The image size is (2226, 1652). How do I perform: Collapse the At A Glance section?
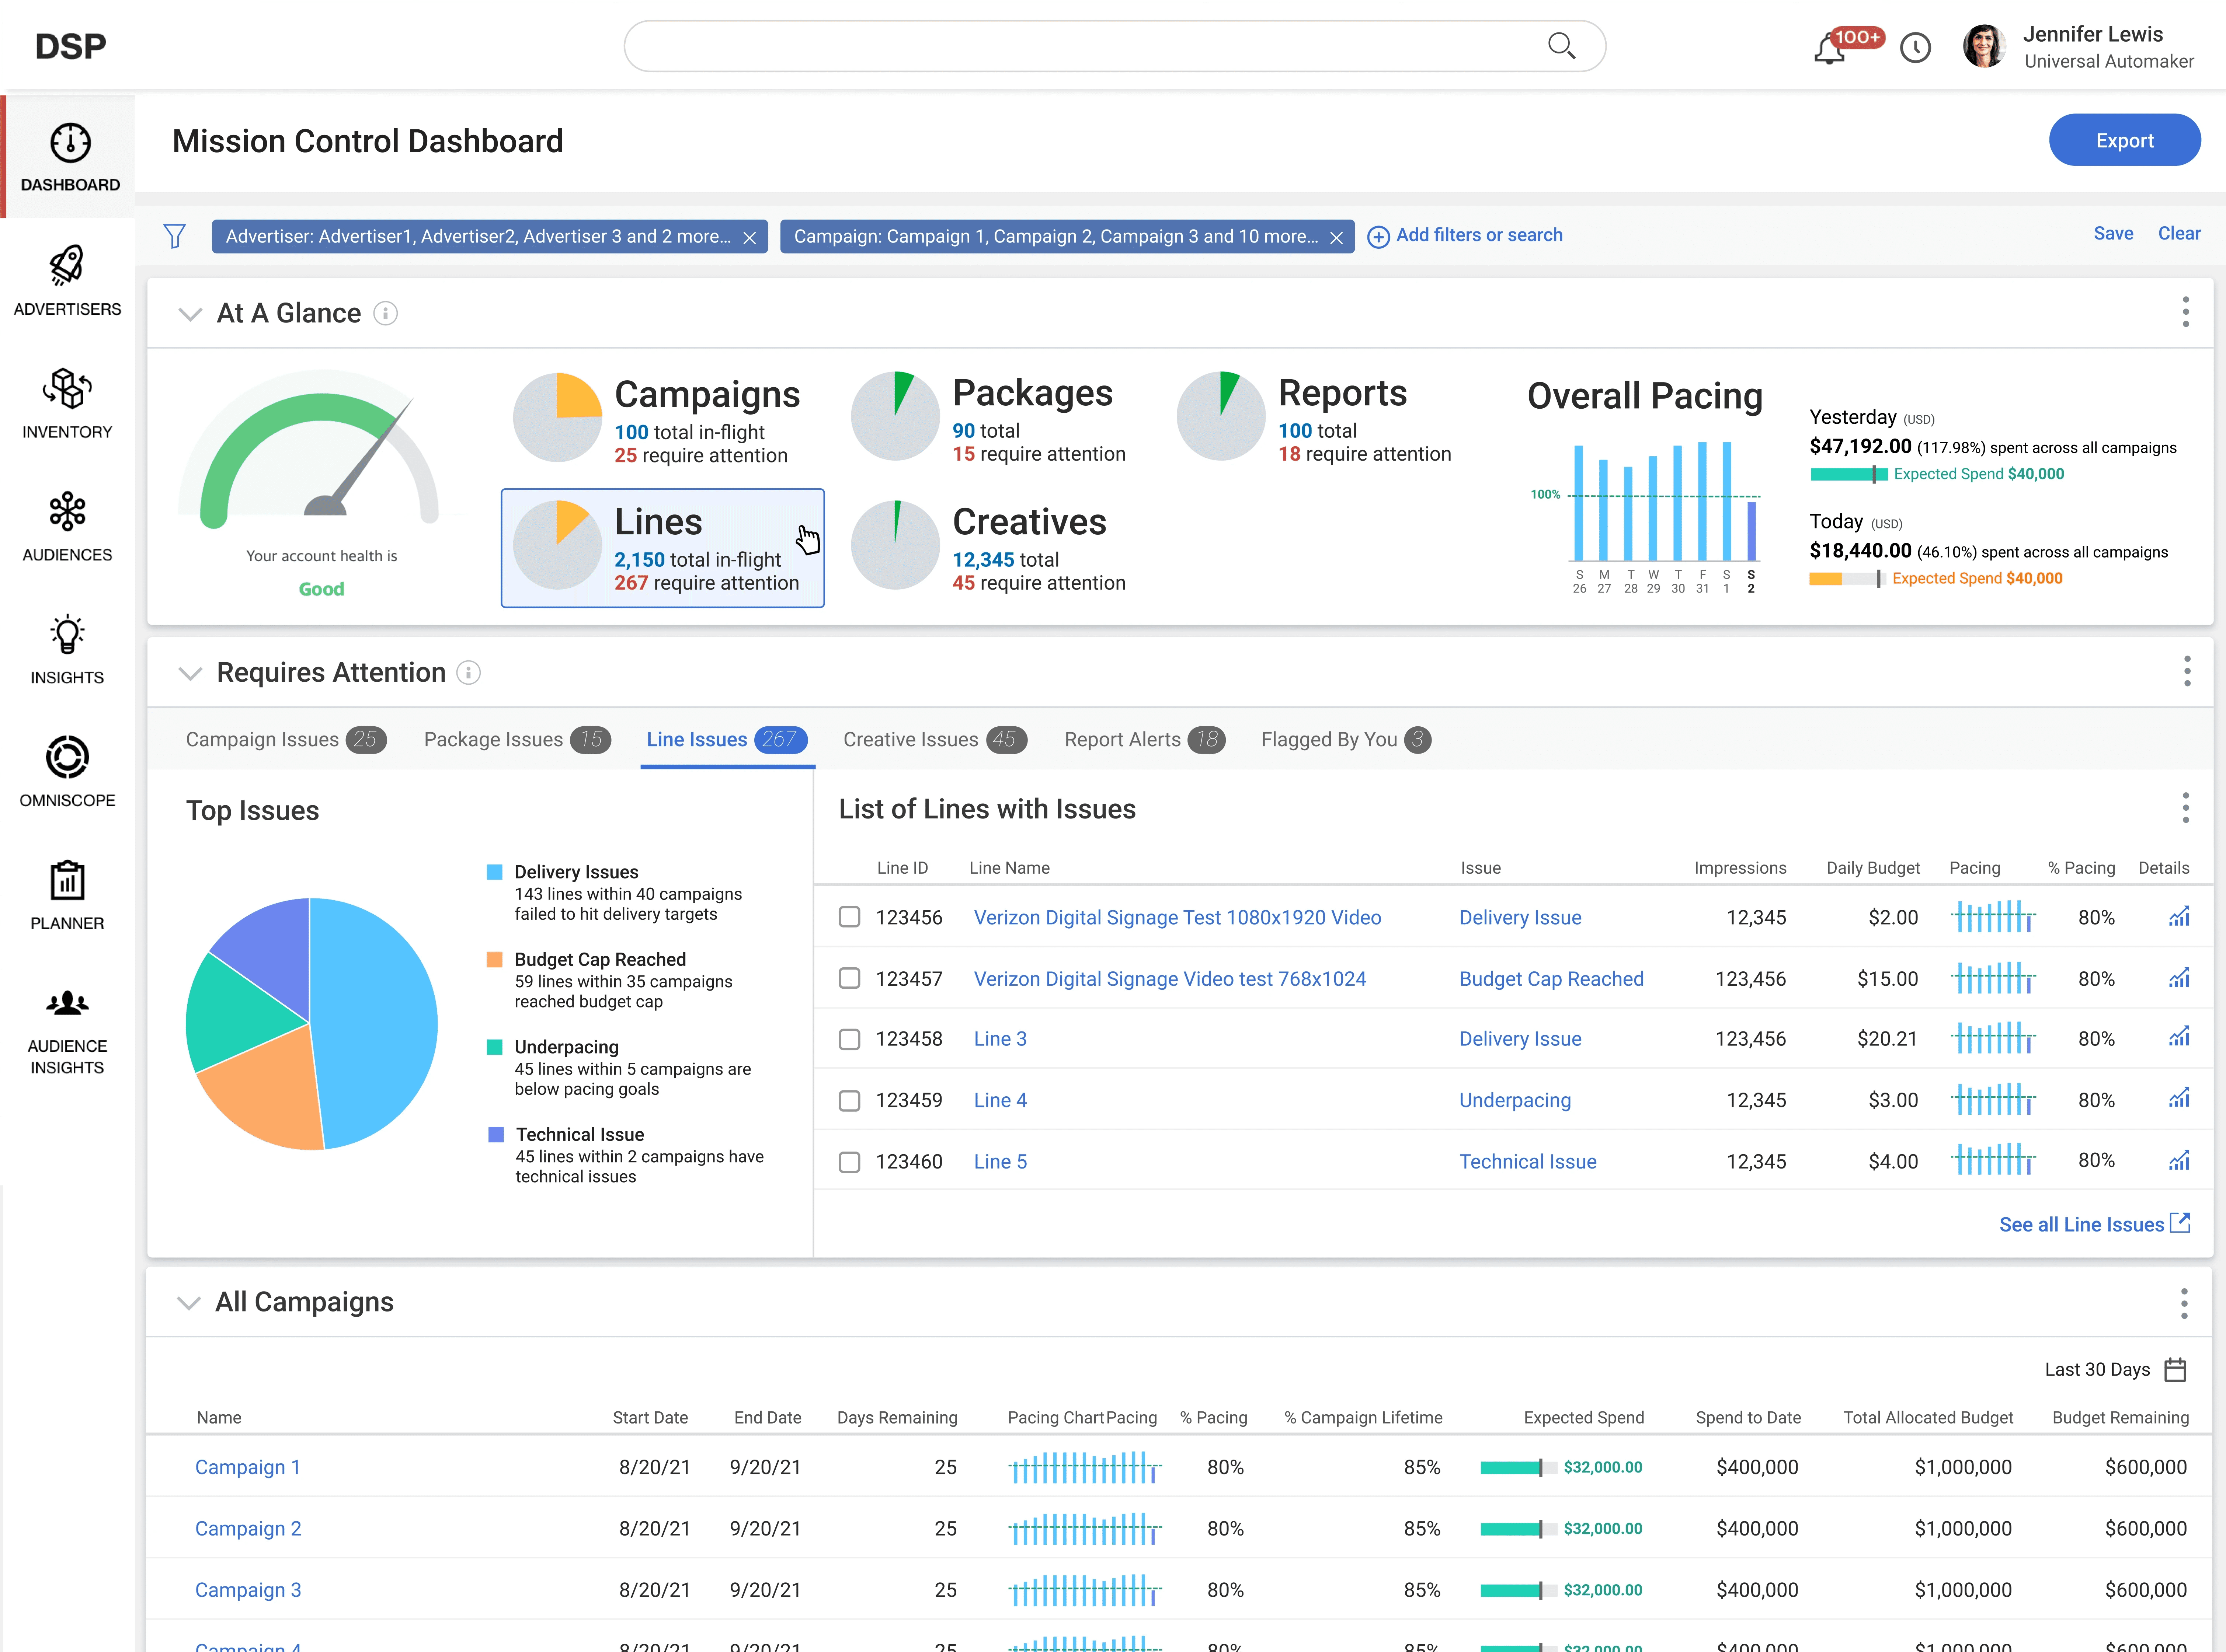pyautogui.click(x=190, y=314)
